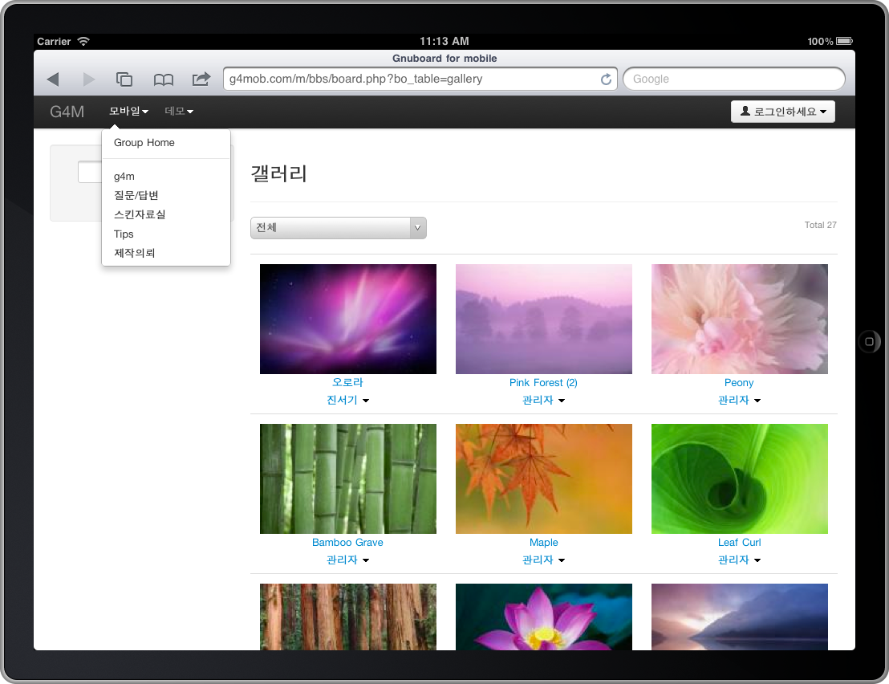The width and height of the screenshot is (889, 684).
Task: Select 스킨자료실 menu entry
Action: click(x=140, y=214)
